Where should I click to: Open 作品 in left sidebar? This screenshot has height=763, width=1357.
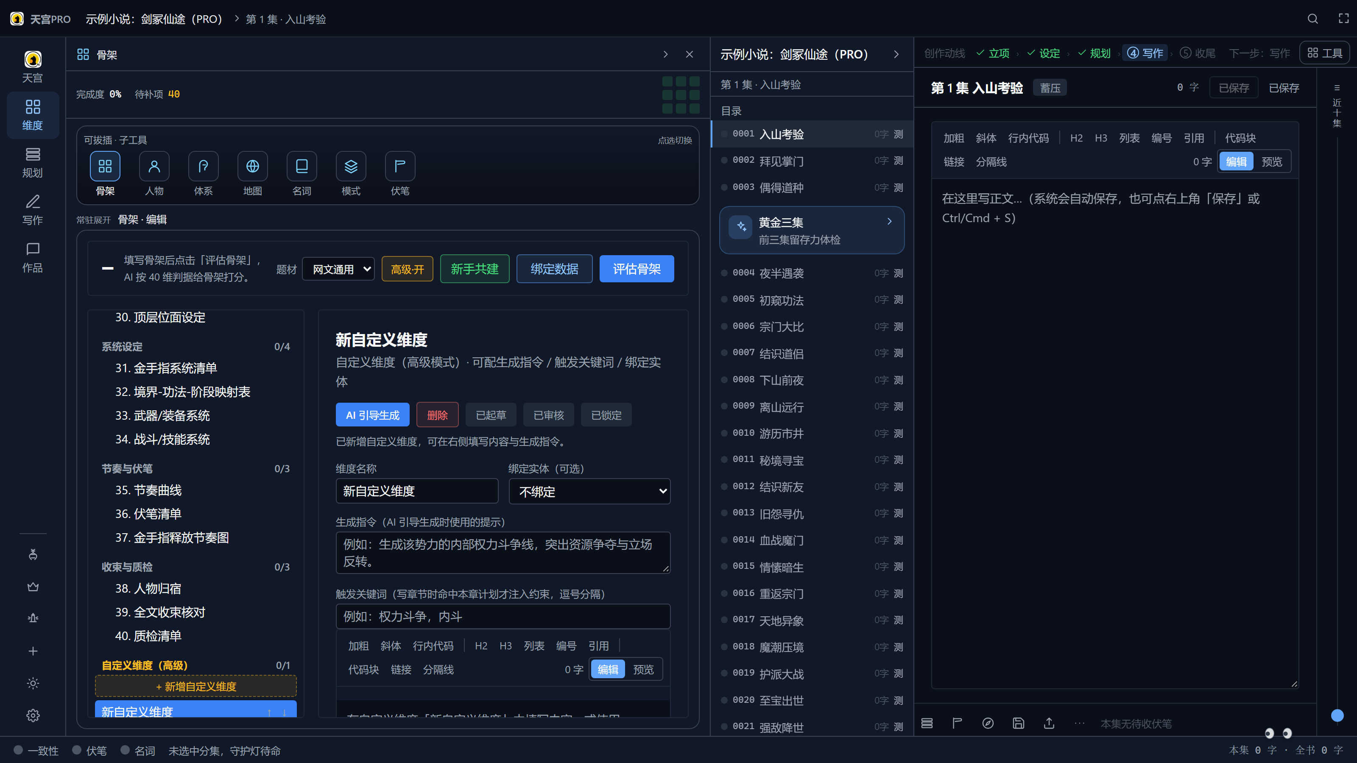point(33,257)
